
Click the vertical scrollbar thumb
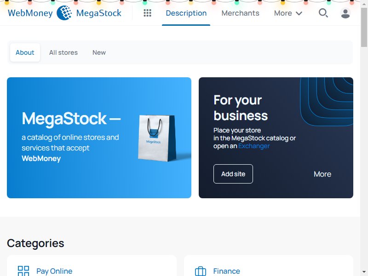point(364,27)
